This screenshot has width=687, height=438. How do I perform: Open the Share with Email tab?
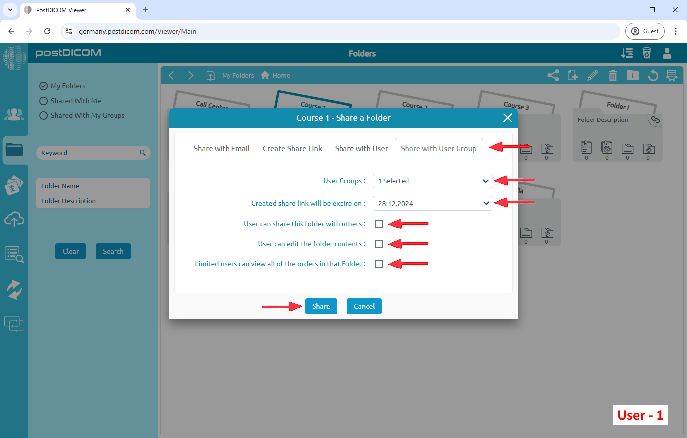coord(222,148)
